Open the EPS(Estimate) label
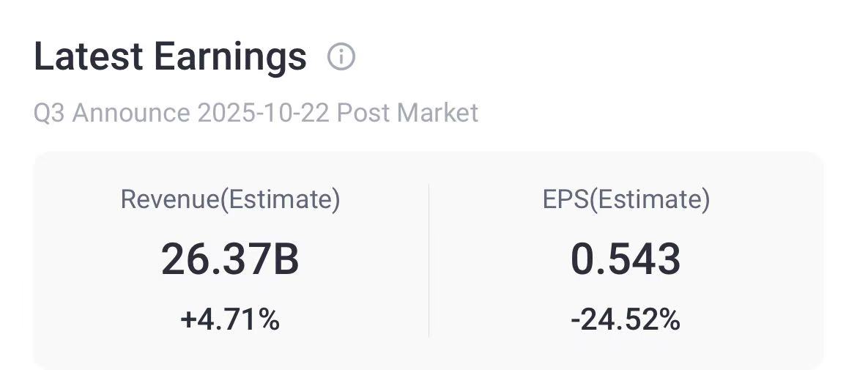857x370 pixels. tap(626, 199)
